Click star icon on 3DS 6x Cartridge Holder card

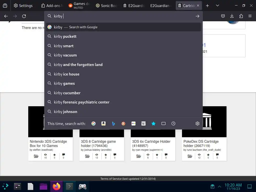click(157, 155)
